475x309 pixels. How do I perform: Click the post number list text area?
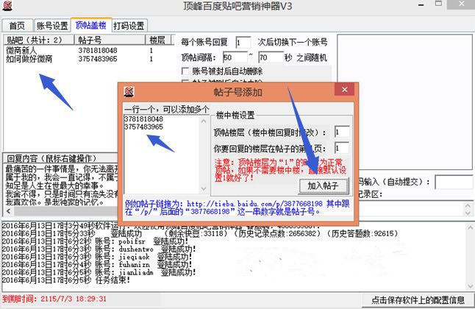click(162, 154)
